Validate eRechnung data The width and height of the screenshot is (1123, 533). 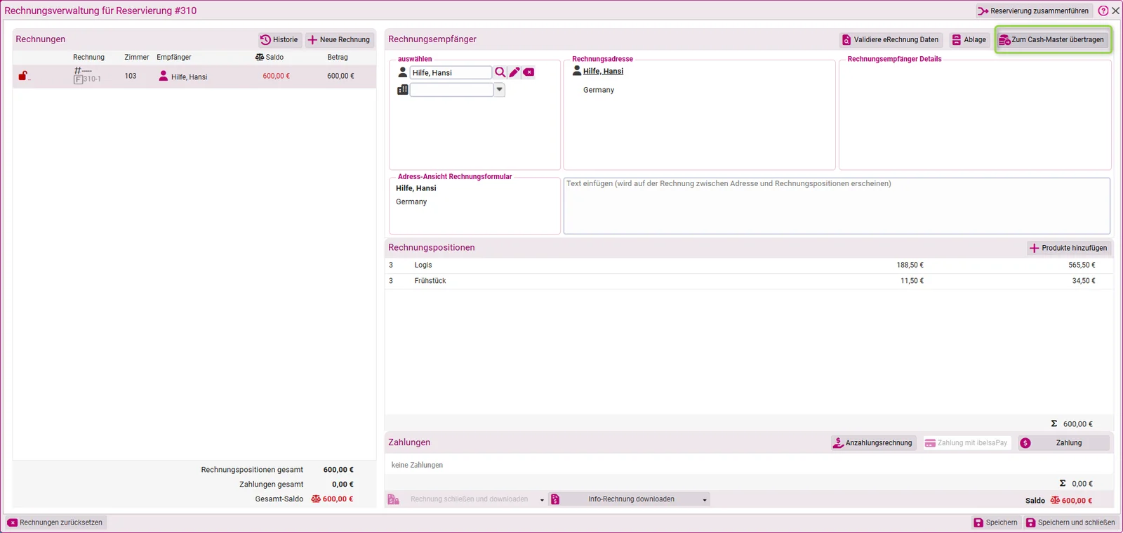890,40
